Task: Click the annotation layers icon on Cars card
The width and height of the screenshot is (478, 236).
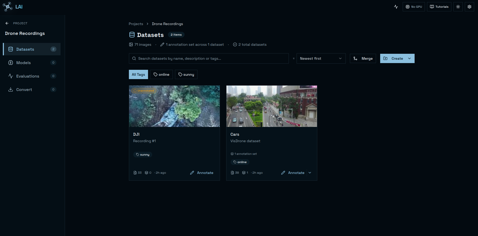Action: tap(244, 173)
